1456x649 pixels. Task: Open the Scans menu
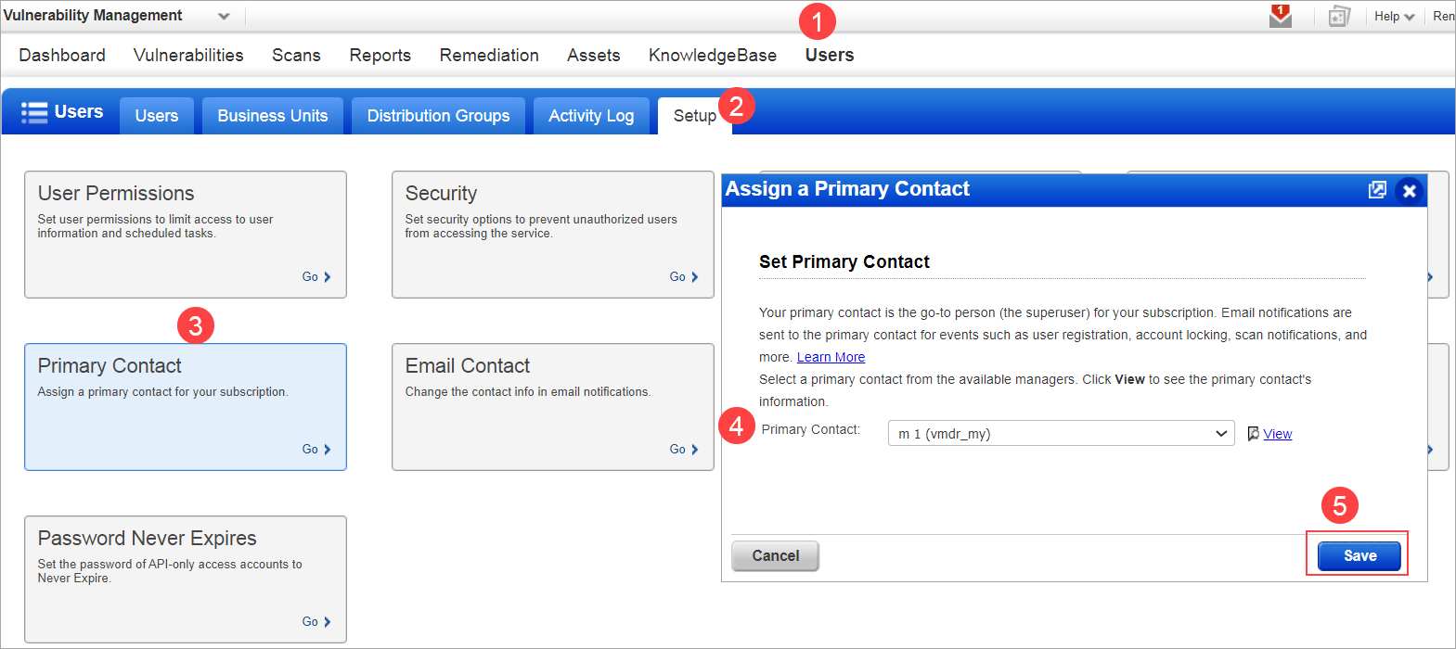[296, 55]
